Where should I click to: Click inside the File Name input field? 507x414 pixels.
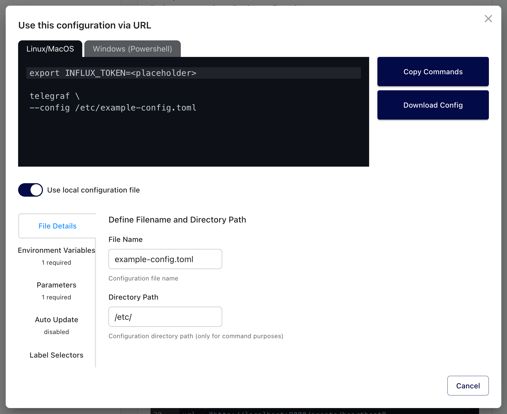pos(165,259)
